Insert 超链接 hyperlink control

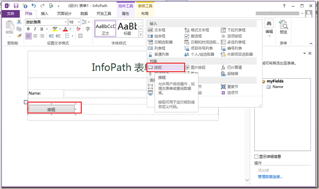[x=230, y=74]
